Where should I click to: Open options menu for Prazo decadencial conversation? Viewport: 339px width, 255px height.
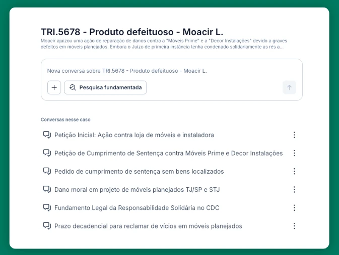pos(294,226)
